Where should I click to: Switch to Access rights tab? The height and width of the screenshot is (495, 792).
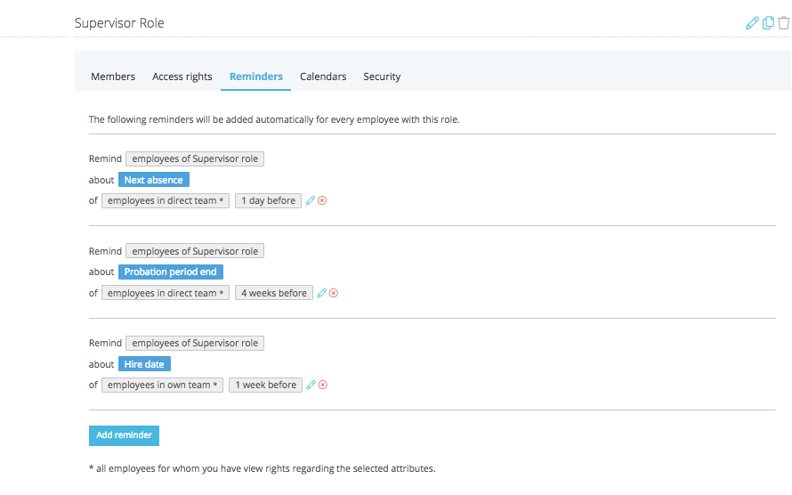pyautogui.click(x=182, y=77)
